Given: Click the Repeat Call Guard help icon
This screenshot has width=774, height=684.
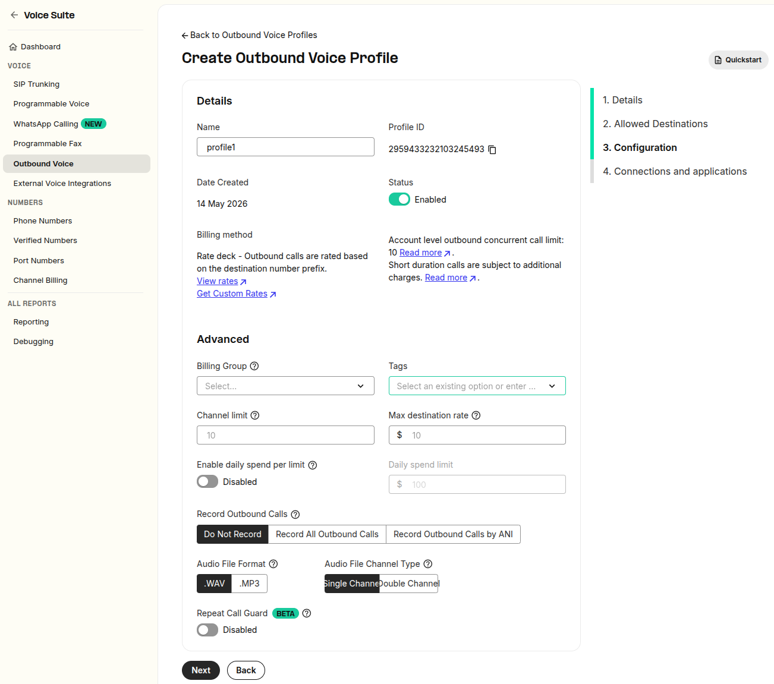Looking at the screenshot, I should 307,613.
